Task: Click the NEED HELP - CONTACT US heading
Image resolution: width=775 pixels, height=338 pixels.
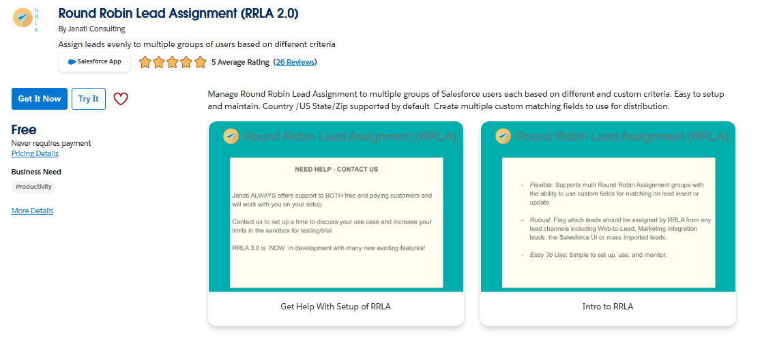Action: point(336,169)
